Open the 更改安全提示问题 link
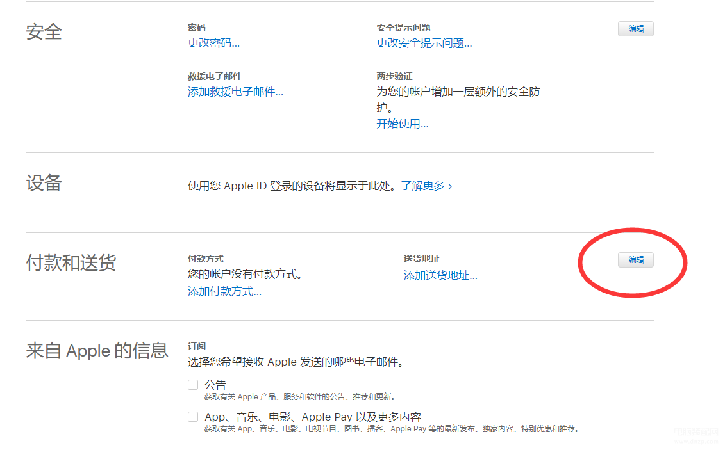The width and height of the screenshot is (725, 450). [424, 43]
